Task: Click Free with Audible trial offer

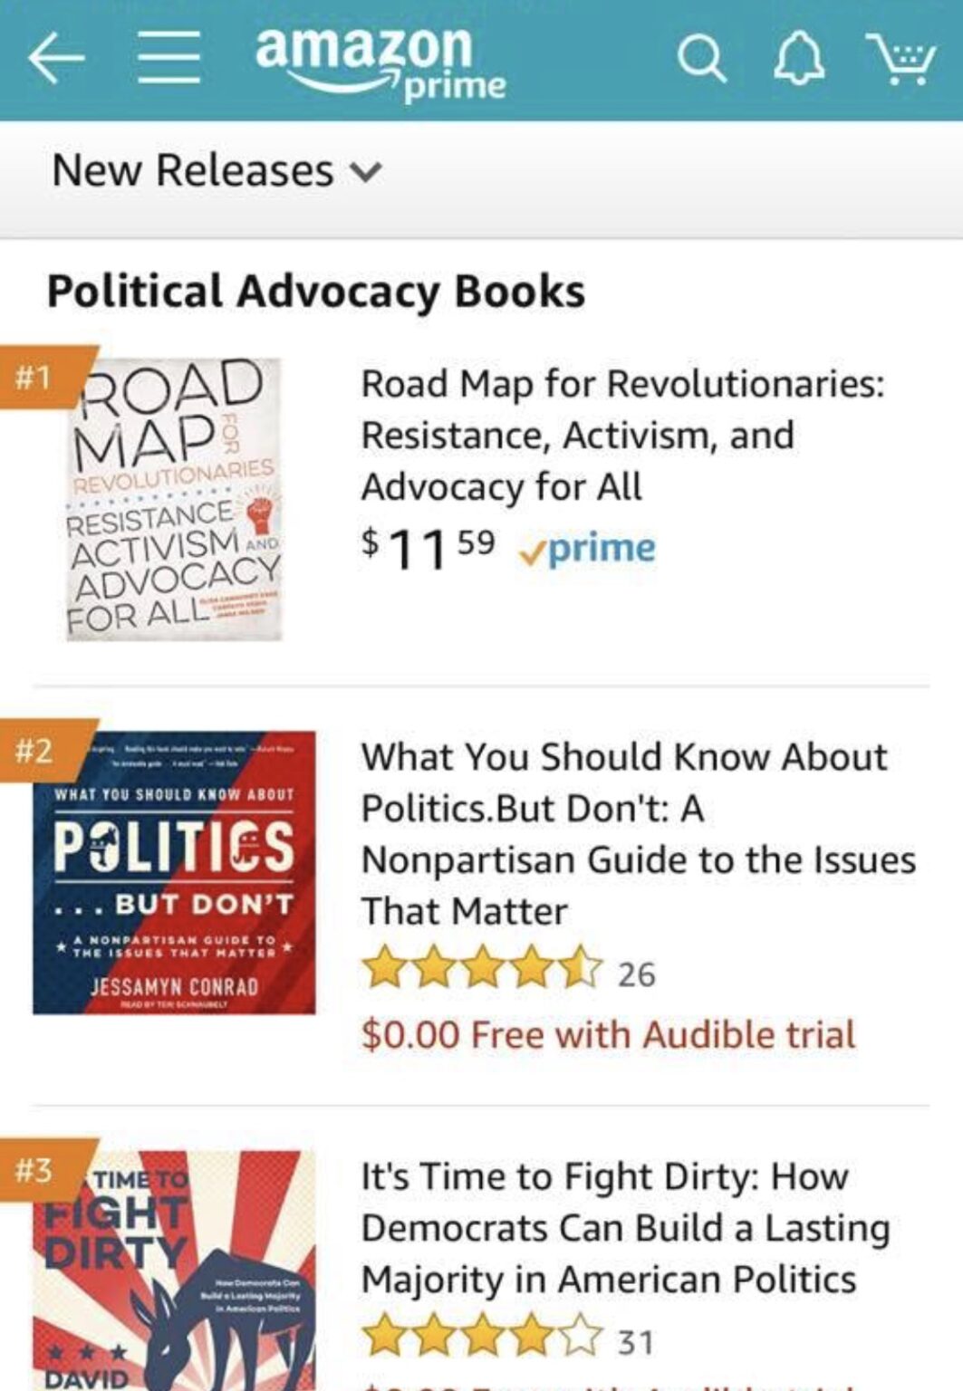Action: tap(608, 1034)
